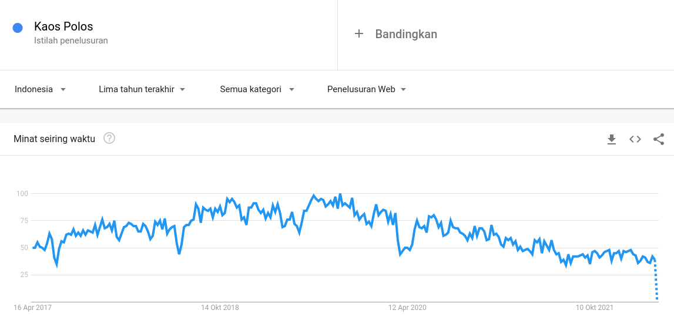Click the Minat seiring waktu heading
This screenshot has height=320, width=674.
tap(54, 139)
